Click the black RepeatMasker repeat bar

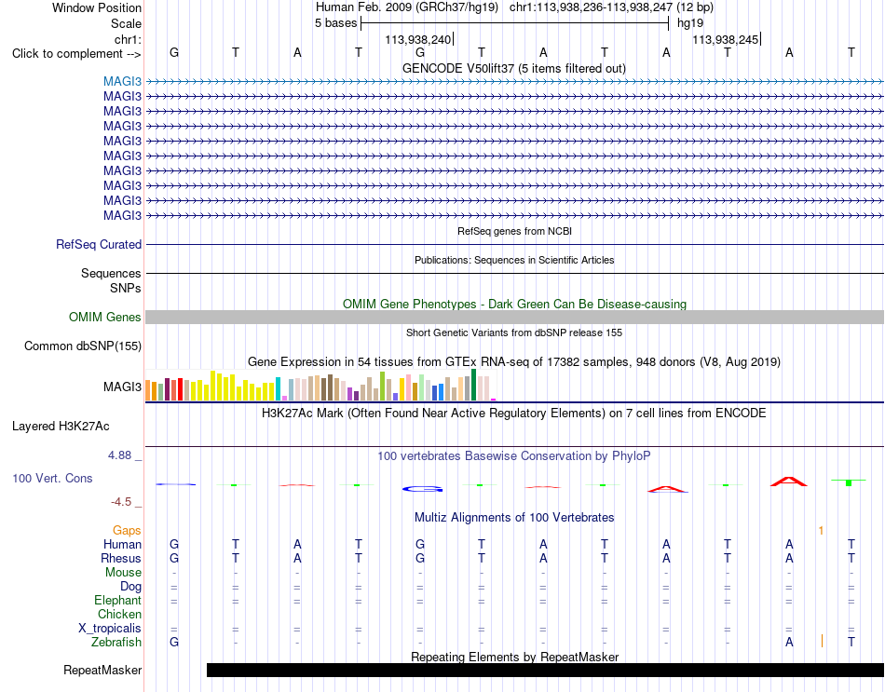point(545,670)
